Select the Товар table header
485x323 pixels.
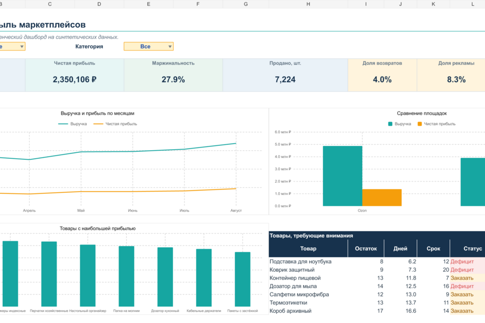[x=308, y=249]
